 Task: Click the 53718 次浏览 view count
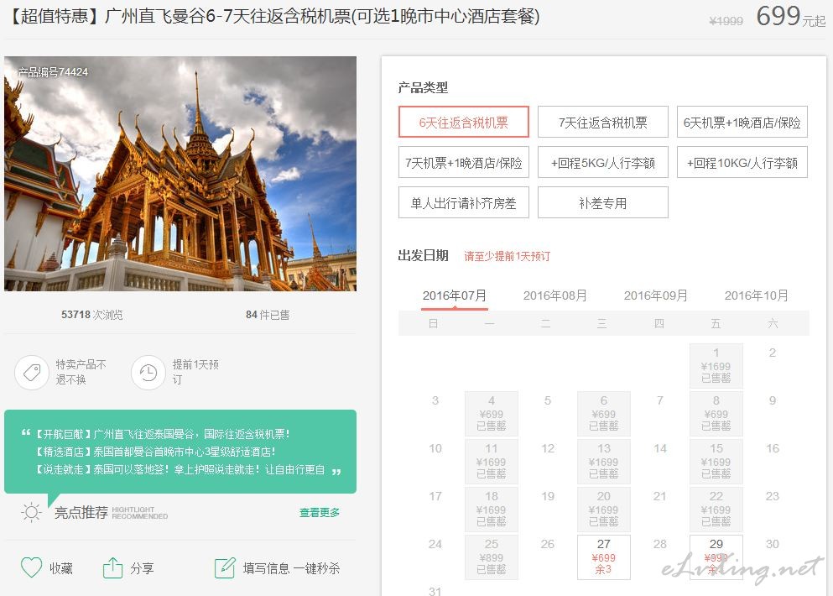(92, 314)
